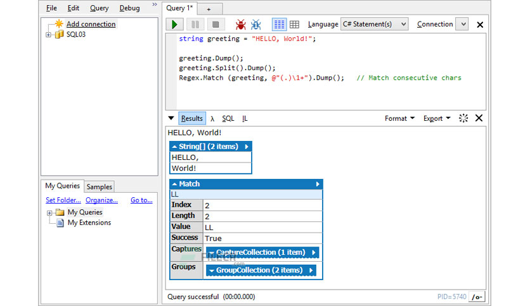The height and width of the screenshot is (306, 530).
Task: Click the arrow on the CaptureCollection header
Action: tap(314, 252)
